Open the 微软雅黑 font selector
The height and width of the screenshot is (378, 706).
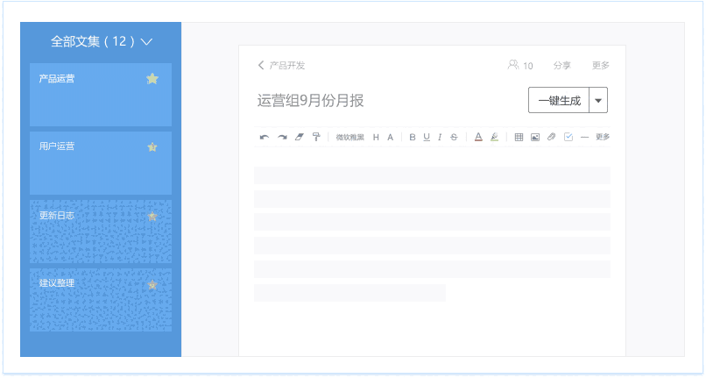pos(349,137)
